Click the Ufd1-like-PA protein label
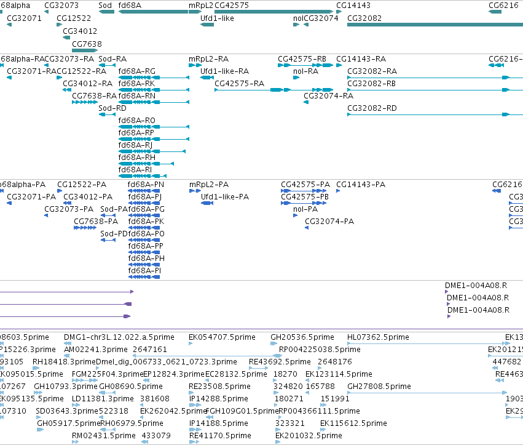Image resolution: width=523 pixels, height=445 pixels. pos(225,197)
